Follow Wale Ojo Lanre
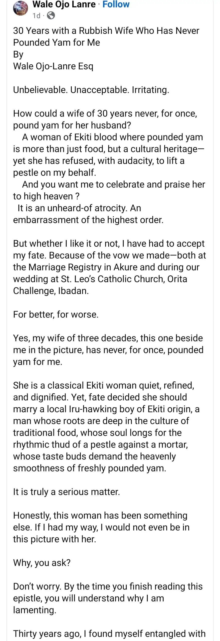The width and height of the screenshot is (220, 641). pyautogui.click(x=116, y=4)
